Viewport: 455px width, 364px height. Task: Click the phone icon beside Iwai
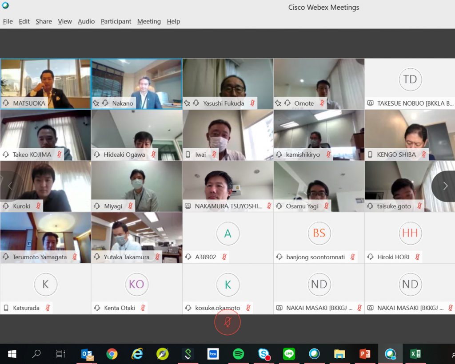click(x=188, y=154)
